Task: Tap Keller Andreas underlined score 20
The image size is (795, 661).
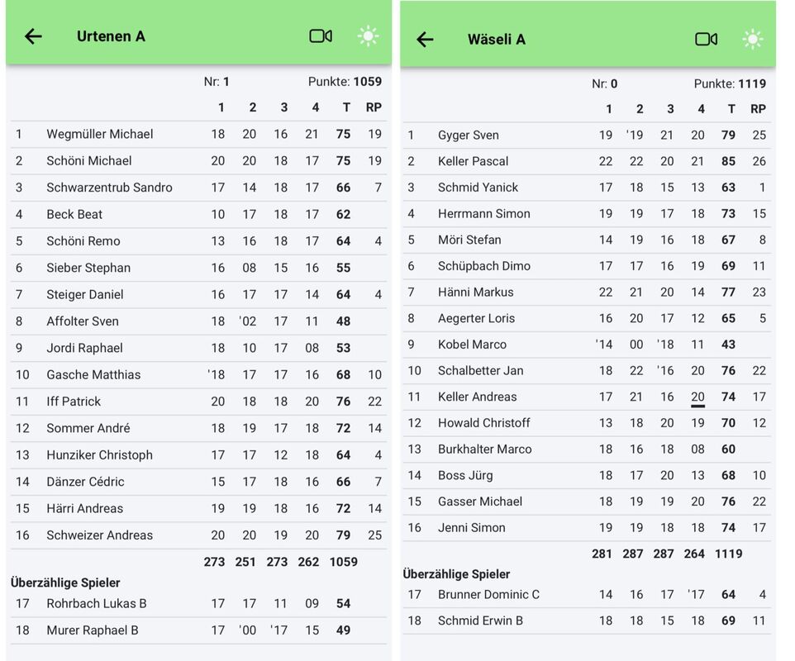Action: point(697,397)
